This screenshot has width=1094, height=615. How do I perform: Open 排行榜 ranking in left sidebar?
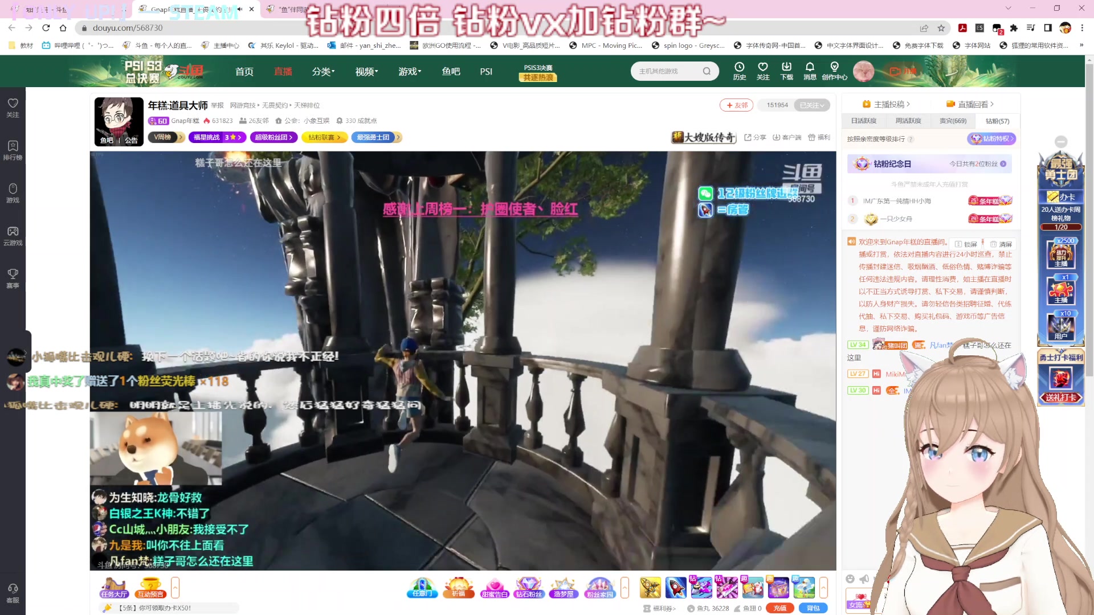13,150
